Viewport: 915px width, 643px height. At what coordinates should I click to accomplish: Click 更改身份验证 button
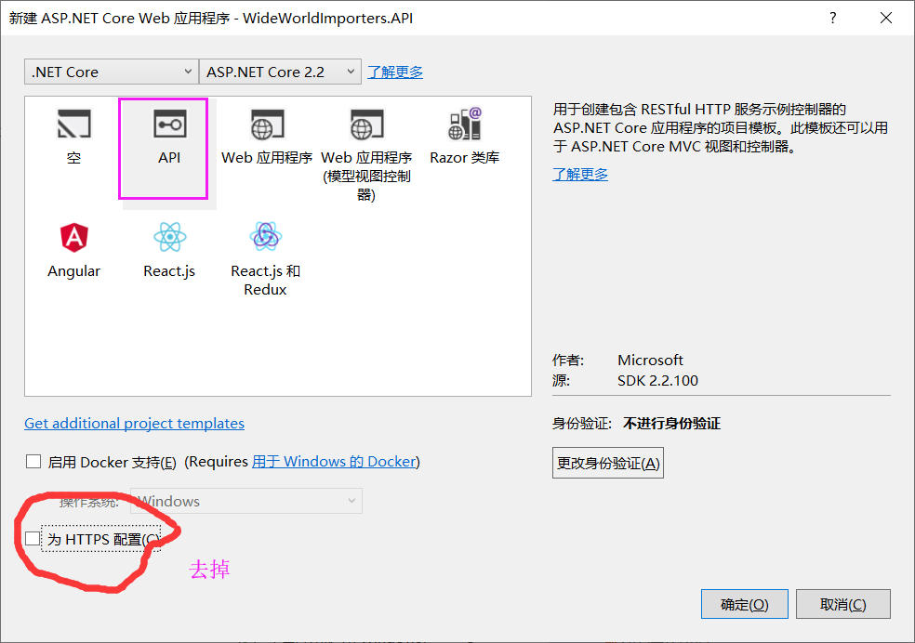pos(608,463)
